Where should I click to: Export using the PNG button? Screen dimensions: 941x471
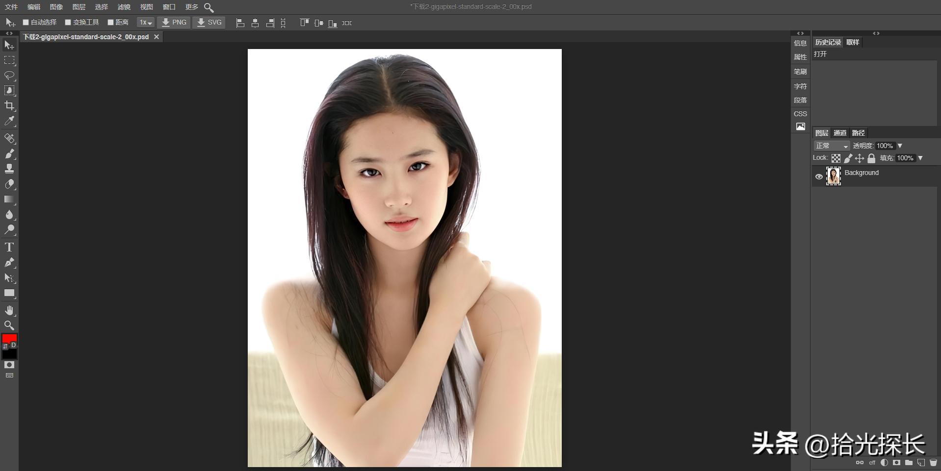(x=174, y=23)
